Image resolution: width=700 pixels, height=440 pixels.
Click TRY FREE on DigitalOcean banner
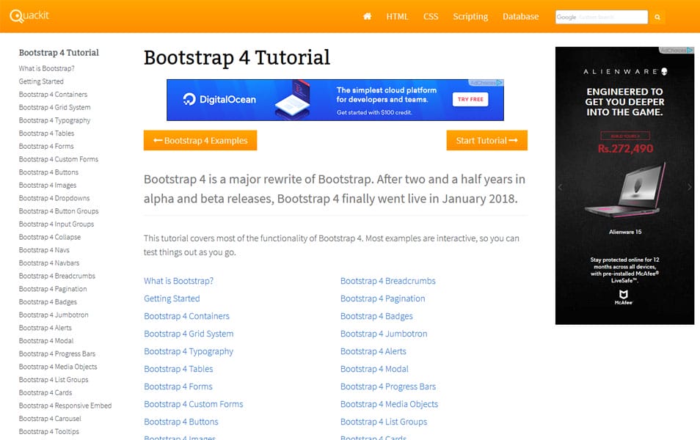pyautogui.click(x=470, y=99)
